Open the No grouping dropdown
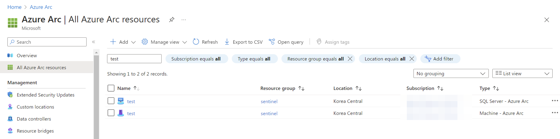The width and height of the screenshot is (560, 139). (451, 73)
